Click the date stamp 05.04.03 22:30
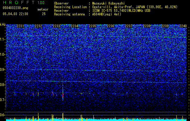This screenshot has height=121, width=190. point(15,14)
